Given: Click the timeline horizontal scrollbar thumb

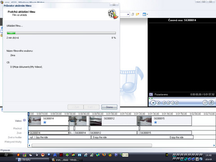Looking at the screenshot, I should (92, 145).
